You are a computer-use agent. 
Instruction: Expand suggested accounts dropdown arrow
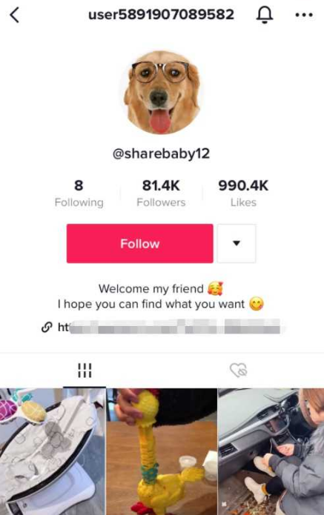237,243
